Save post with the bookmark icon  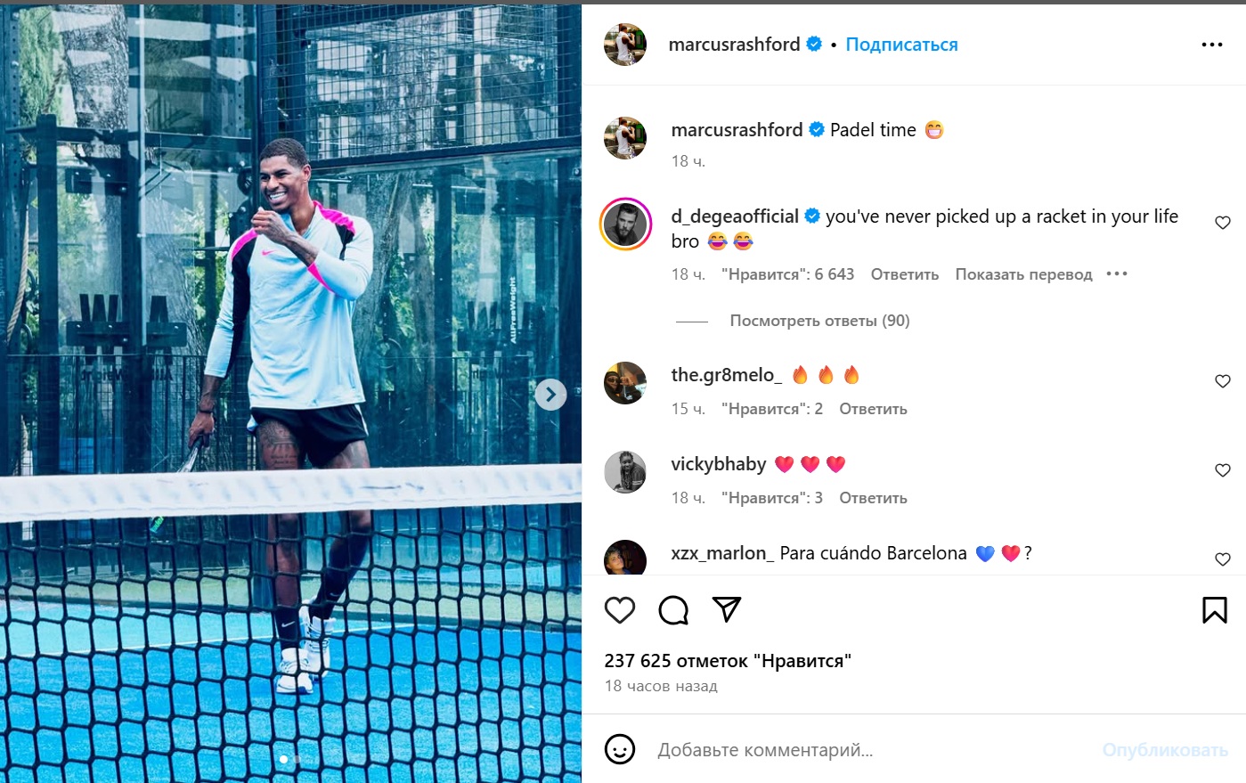1215,610
